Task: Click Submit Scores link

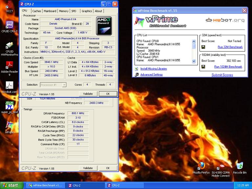Action: 222,75
